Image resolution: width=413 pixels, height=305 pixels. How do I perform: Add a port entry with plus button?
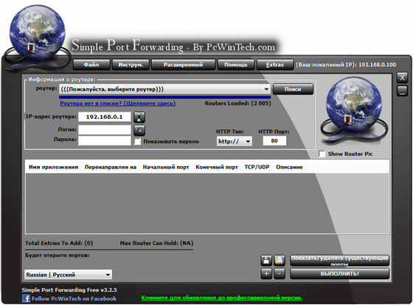266,273
